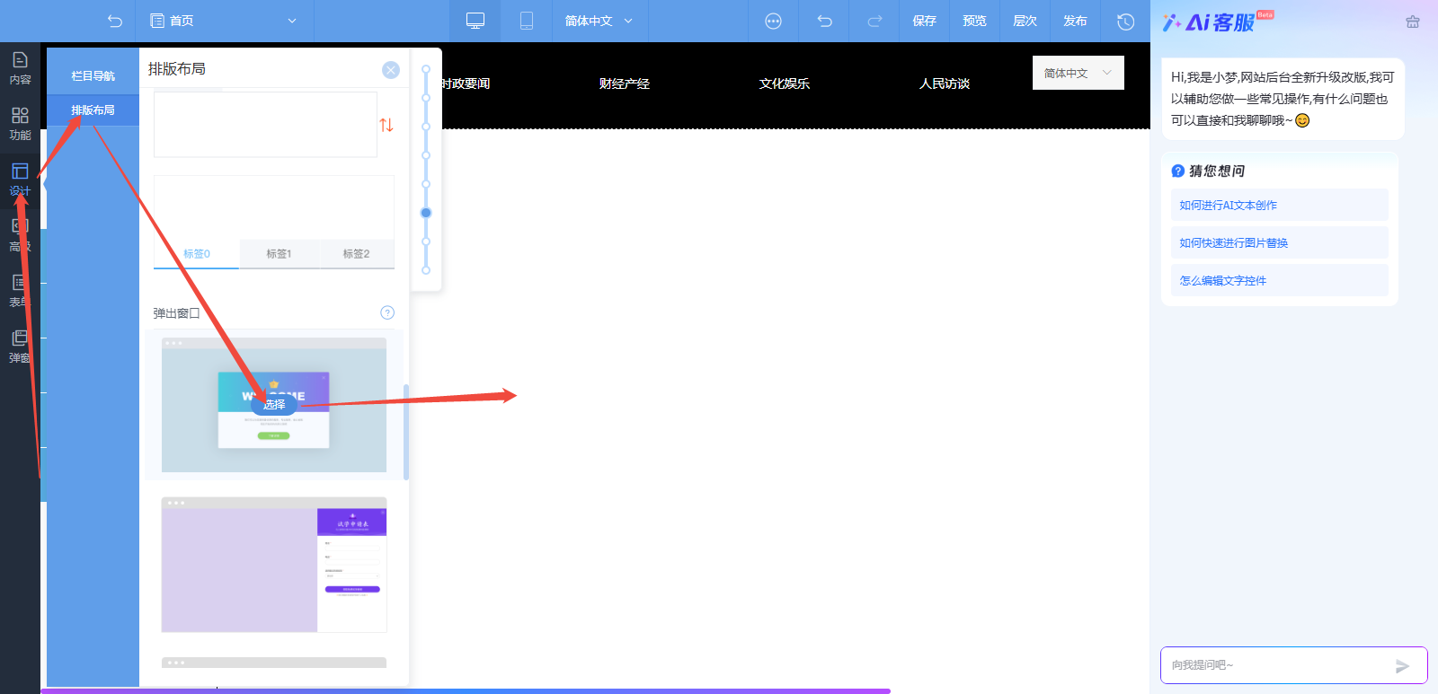1438x694 pixels.
Task: Open the history clock icon
Action: [x=1125, y=21]
